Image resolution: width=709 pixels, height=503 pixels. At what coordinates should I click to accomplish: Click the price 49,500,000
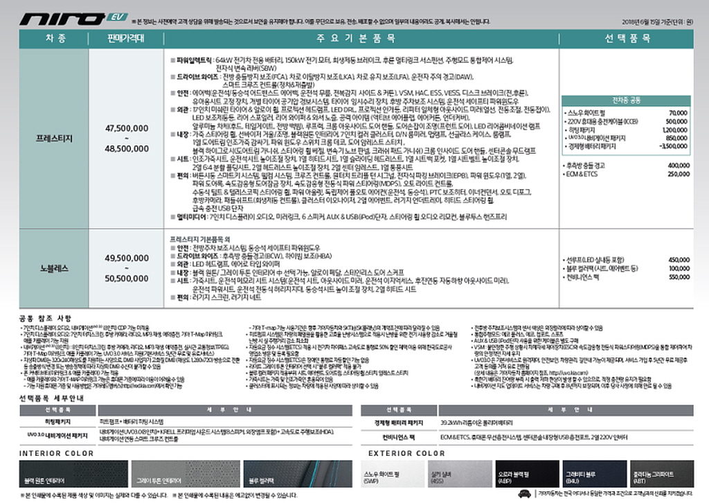click(x=127, y=258)
